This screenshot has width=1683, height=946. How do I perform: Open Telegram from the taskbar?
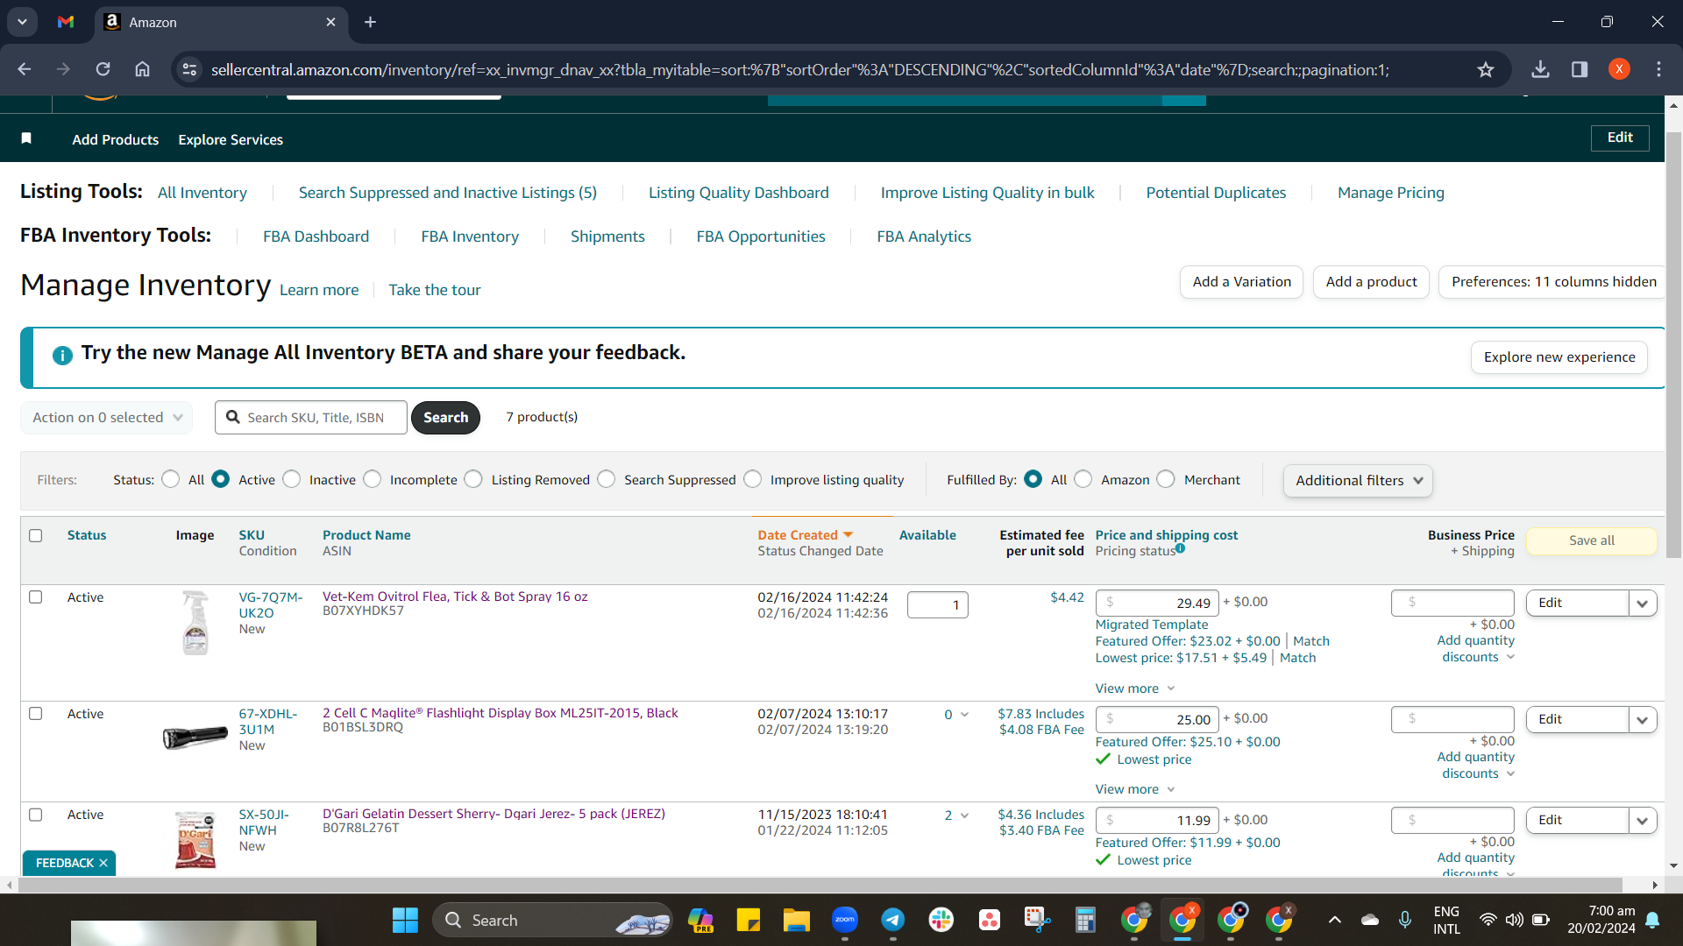click(893, 920)
